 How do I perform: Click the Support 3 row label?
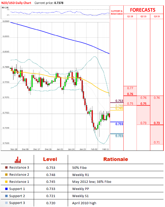pyautogui.click(x=17, y=203)
